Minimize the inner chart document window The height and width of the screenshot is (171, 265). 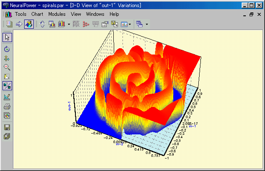coord(245,15)
